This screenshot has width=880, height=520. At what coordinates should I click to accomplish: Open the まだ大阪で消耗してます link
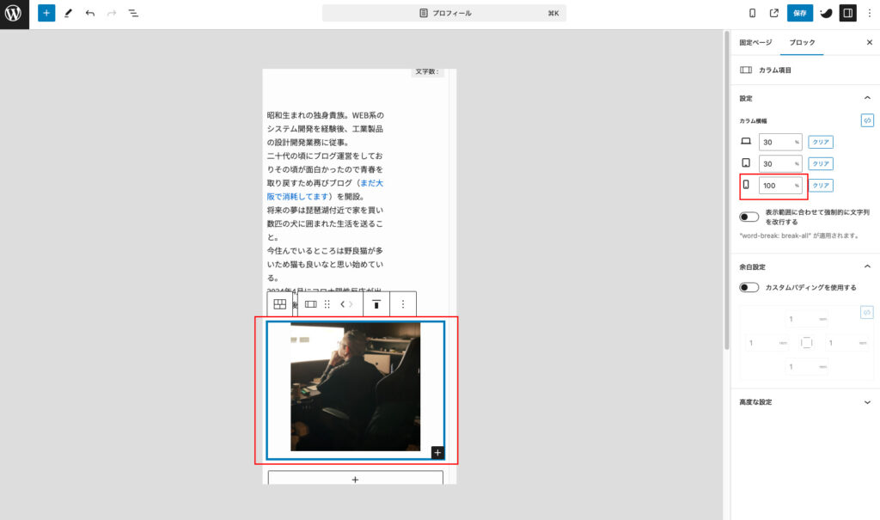point(326,190)
